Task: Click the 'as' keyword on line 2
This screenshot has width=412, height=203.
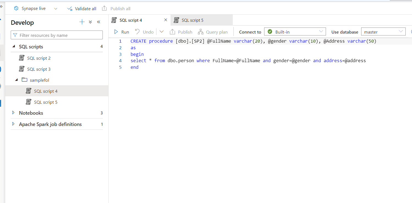Action: [133, 48]
